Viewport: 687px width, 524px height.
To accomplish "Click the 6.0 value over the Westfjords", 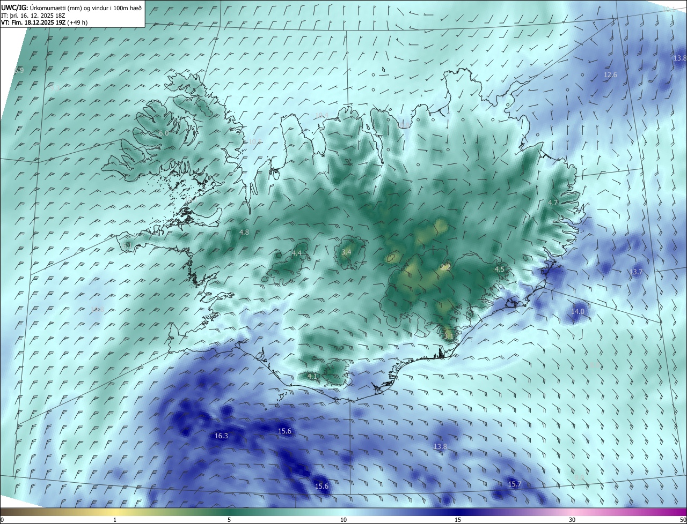I will click(164, 133).
